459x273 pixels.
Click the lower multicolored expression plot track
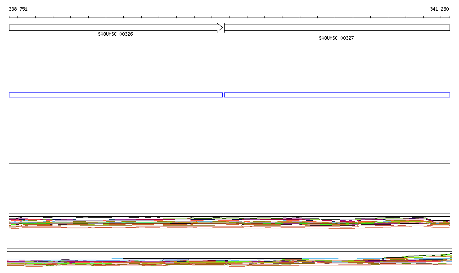(x=224, y=262)
